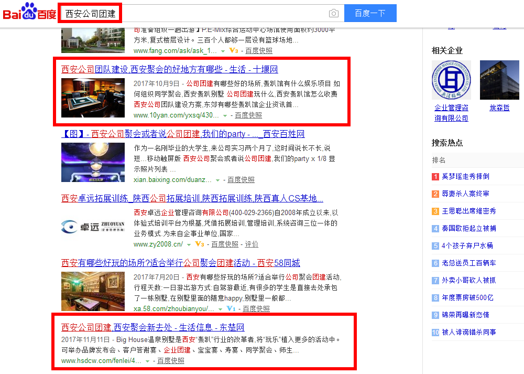This screenshot has height=374, width=524.
Task: Open 百度快照 for xa.58.com result
Action: (x=256, y=309)
